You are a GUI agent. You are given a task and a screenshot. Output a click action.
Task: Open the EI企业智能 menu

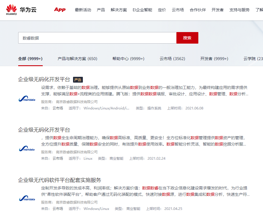[x=142, y=10]
